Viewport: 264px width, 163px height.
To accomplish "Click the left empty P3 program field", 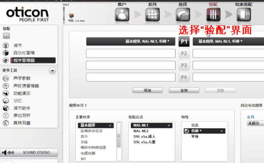I will pos(131,65).
